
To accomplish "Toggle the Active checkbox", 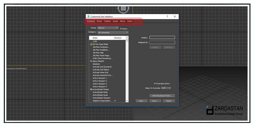I will click(121, 29).
